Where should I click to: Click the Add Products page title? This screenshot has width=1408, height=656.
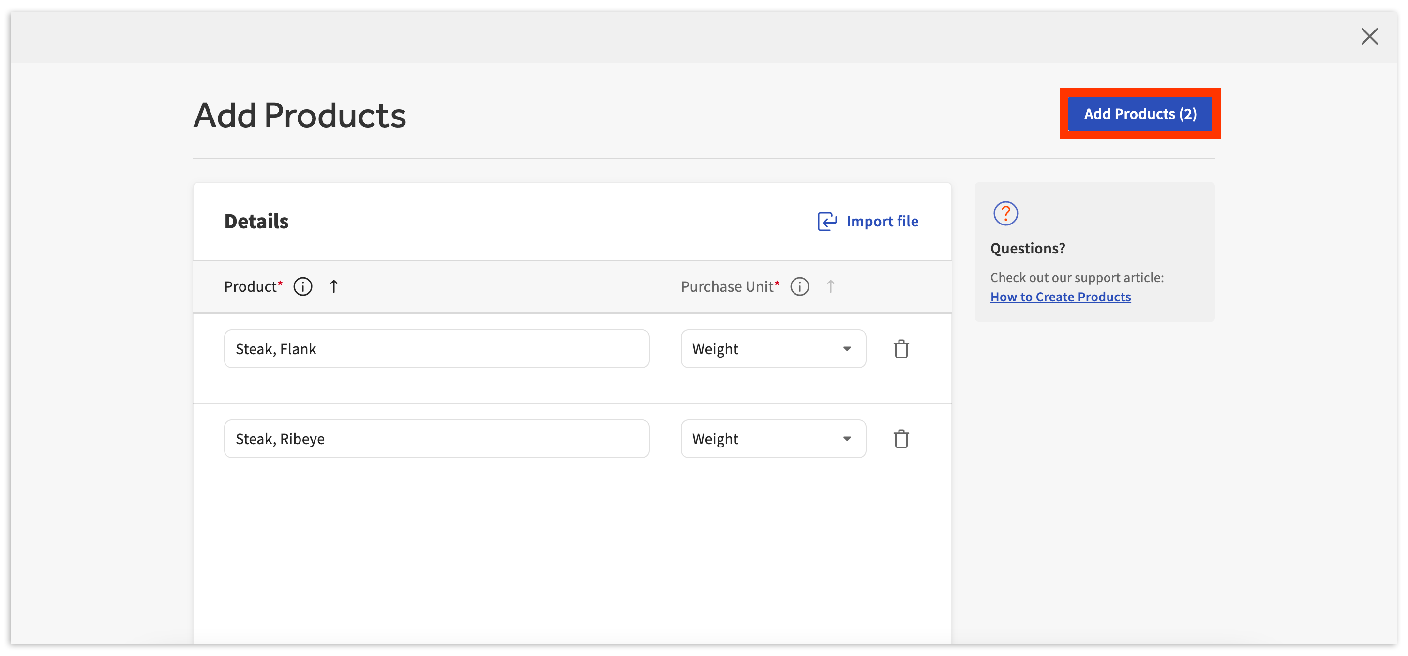point(300,115)
